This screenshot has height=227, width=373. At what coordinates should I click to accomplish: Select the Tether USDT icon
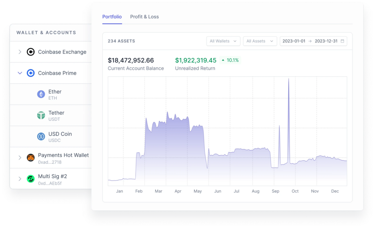pyautogui.click(x=41, y=115)
